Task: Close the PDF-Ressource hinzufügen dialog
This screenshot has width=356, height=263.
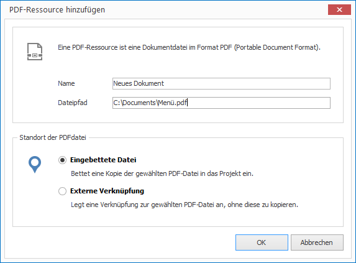Action: [339, 9]
